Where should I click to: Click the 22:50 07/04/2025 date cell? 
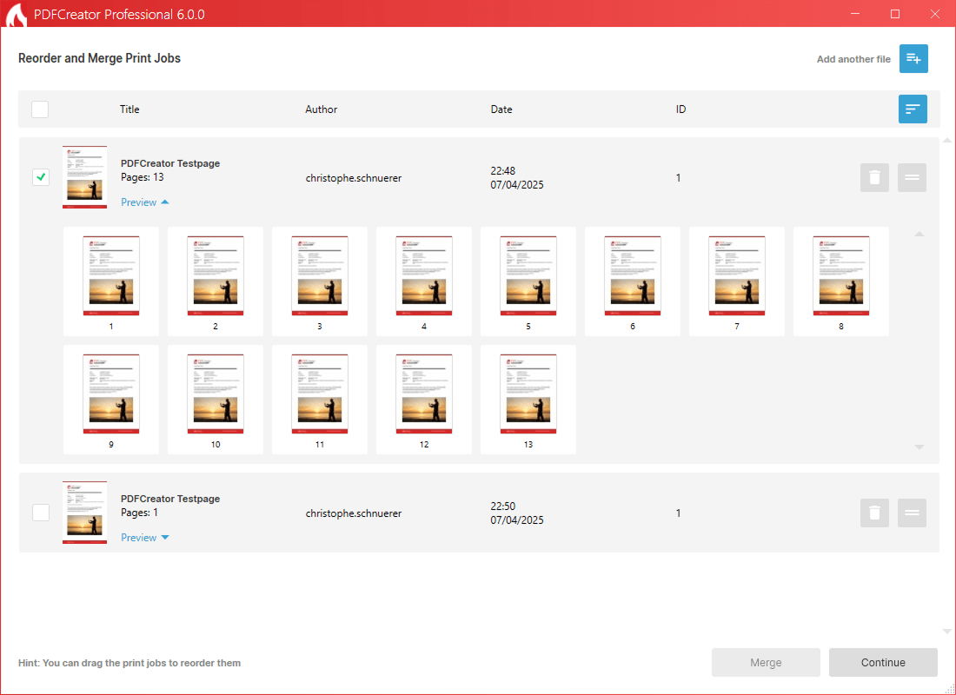pyautogui.click(x=517, y=513)
